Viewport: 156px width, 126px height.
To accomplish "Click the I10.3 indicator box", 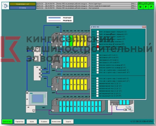I will pyautogui.click(x=97, y=86).
